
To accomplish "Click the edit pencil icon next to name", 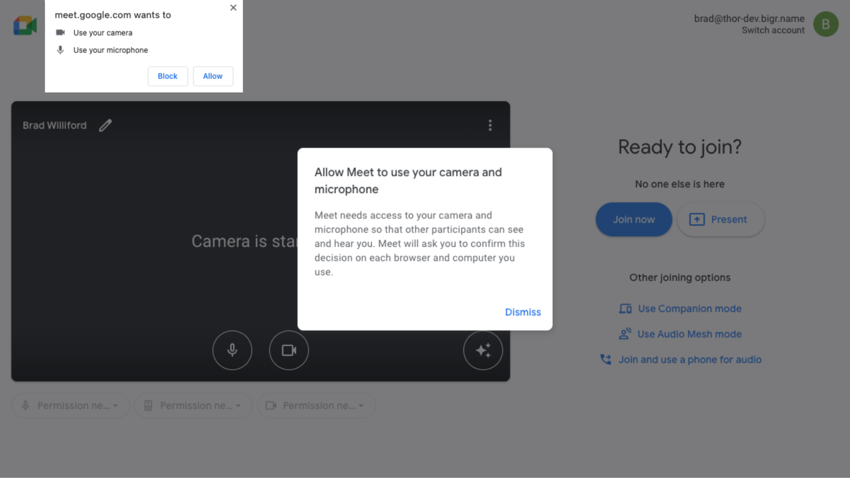I will coord(106,125).
